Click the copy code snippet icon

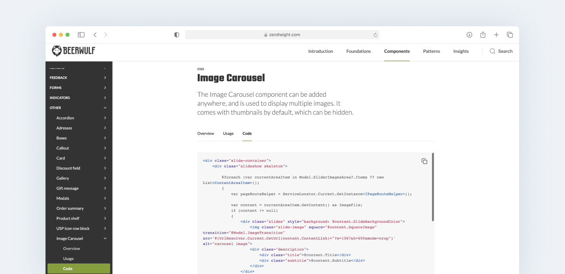[x=424, y=161]
